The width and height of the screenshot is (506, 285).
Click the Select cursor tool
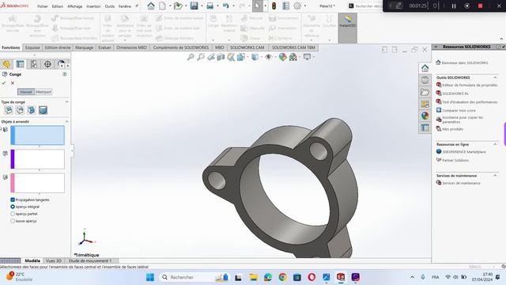coord(257,6)
